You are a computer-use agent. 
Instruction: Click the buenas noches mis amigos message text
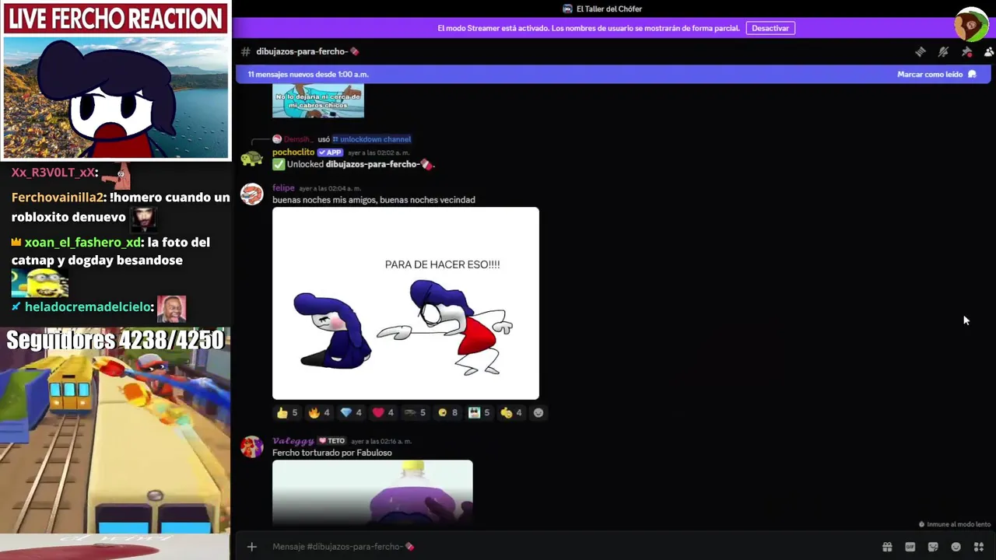click(373, 200)
